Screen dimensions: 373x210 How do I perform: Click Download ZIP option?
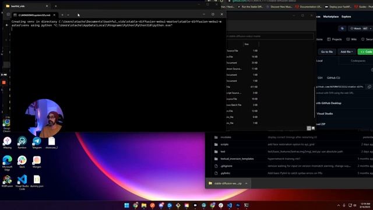click(x=321, y=124)
